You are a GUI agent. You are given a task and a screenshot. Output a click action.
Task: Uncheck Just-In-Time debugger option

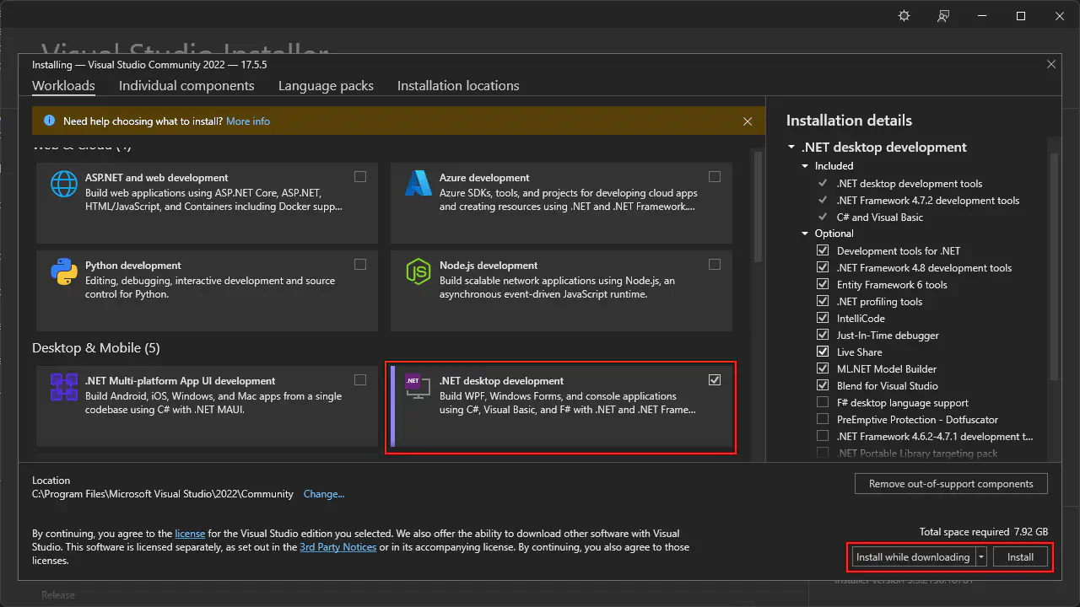(823, 335)
